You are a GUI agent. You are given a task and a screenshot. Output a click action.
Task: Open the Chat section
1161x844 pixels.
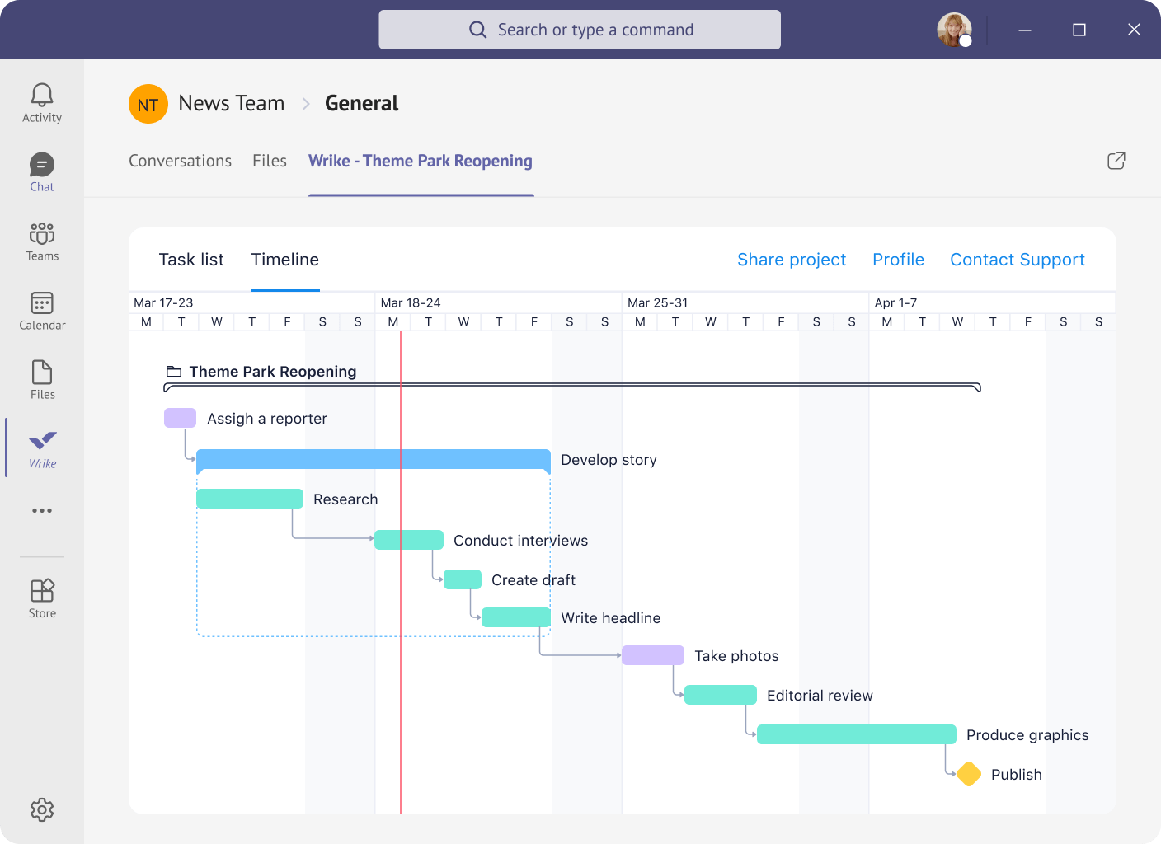[x=41, y=171]
